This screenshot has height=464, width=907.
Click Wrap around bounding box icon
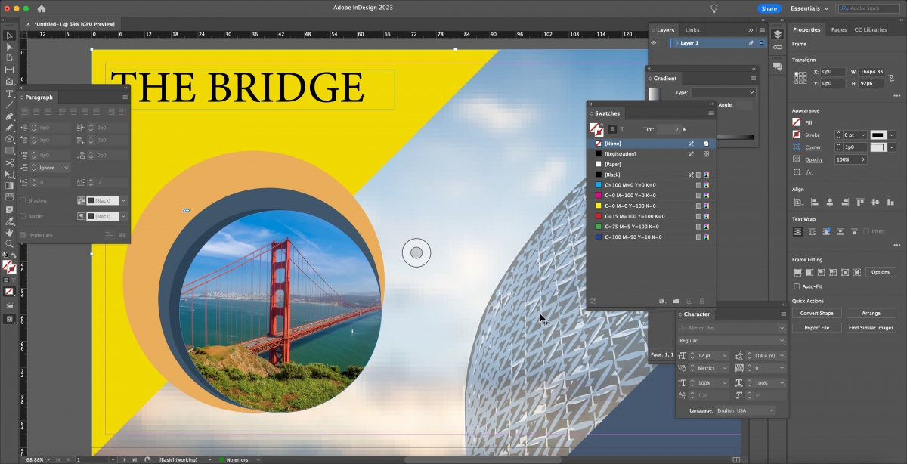[x=813, y=231]
